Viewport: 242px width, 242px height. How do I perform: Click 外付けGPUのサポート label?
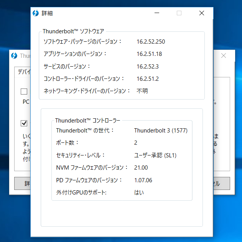81,193
